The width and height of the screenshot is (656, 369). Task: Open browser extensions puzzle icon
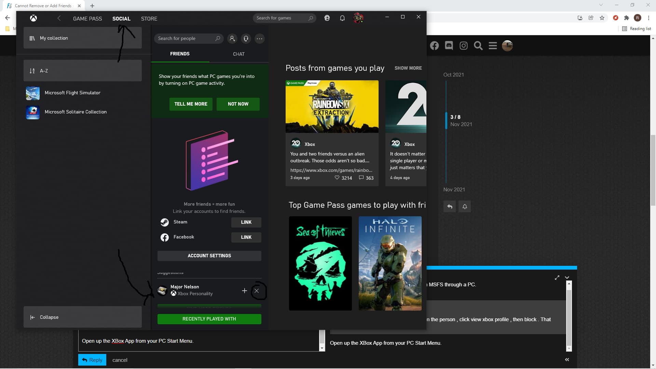click(626, 18)
